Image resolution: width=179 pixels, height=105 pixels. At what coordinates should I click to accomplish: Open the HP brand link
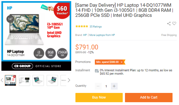(x=85, y=35)
